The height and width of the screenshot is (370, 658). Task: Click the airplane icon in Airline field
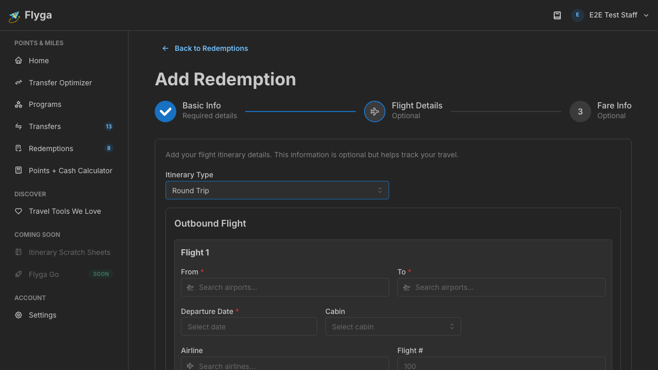tap(190, 366)
